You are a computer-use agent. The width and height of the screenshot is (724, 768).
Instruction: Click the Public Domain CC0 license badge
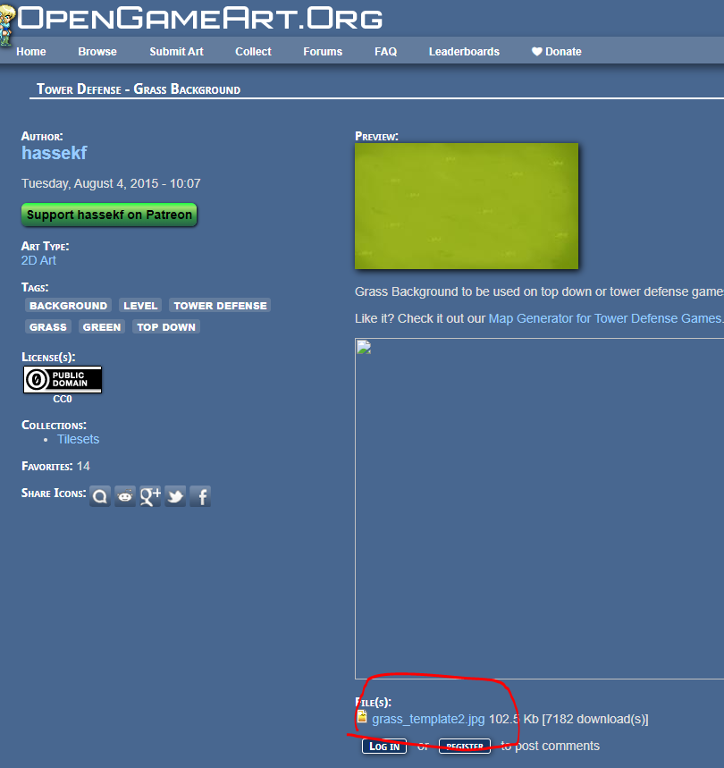pos(62,380)
